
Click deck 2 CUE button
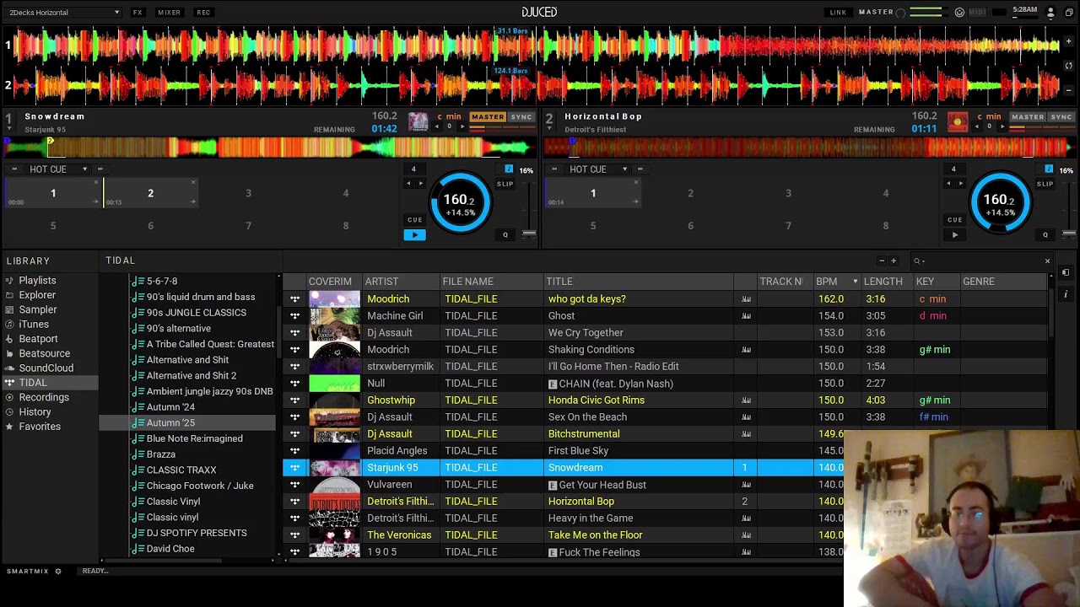point(954,219)
